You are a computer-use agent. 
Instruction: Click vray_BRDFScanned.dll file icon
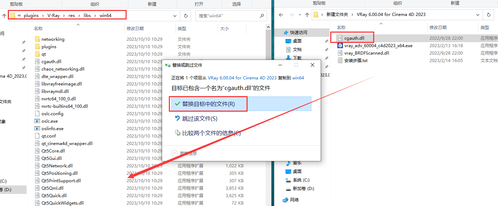[340, 53]
